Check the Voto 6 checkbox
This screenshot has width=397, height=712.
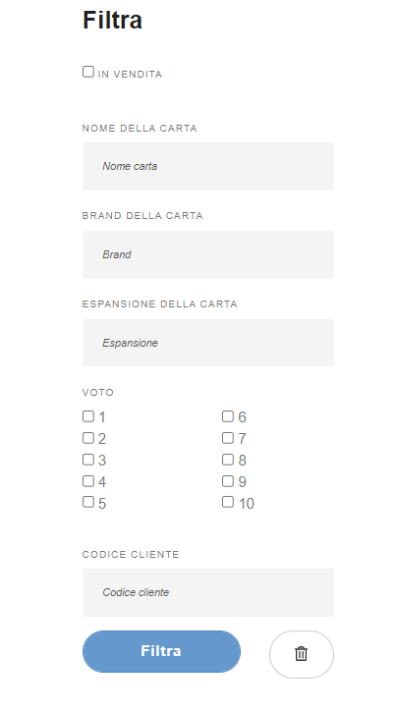click(228, 416)
